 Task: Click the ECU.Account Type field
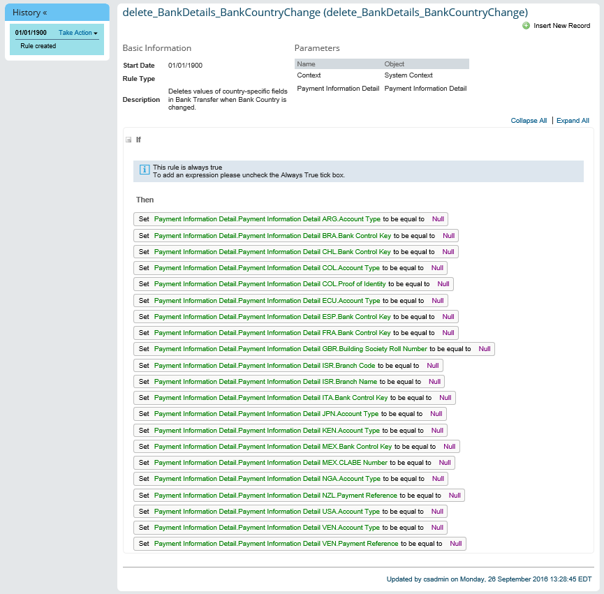267,301
